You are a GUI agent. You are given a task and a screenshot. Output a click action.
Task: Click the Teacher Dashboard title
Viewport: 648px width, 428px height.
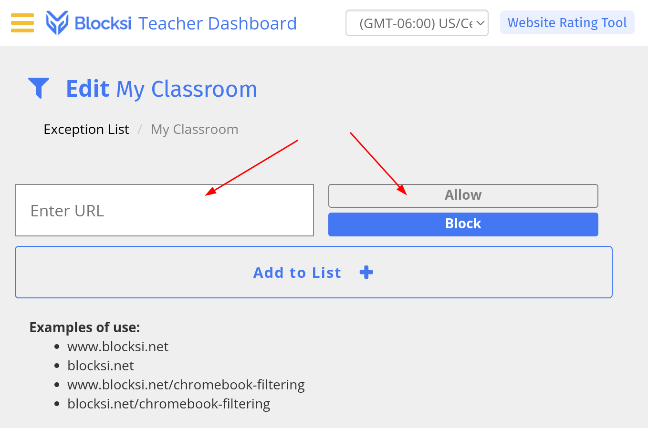tap(218, 23)
